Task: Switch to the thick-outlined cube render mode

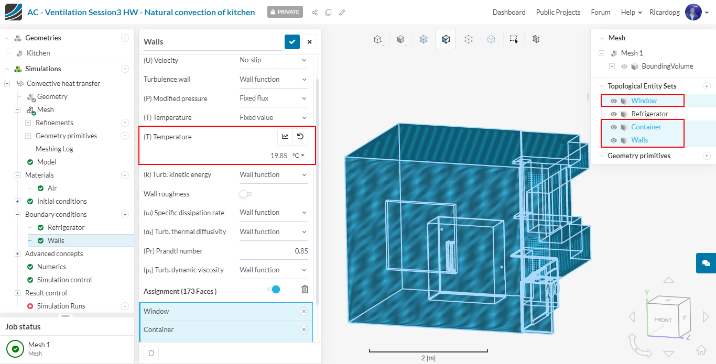Action: click(x=446, y=39)
